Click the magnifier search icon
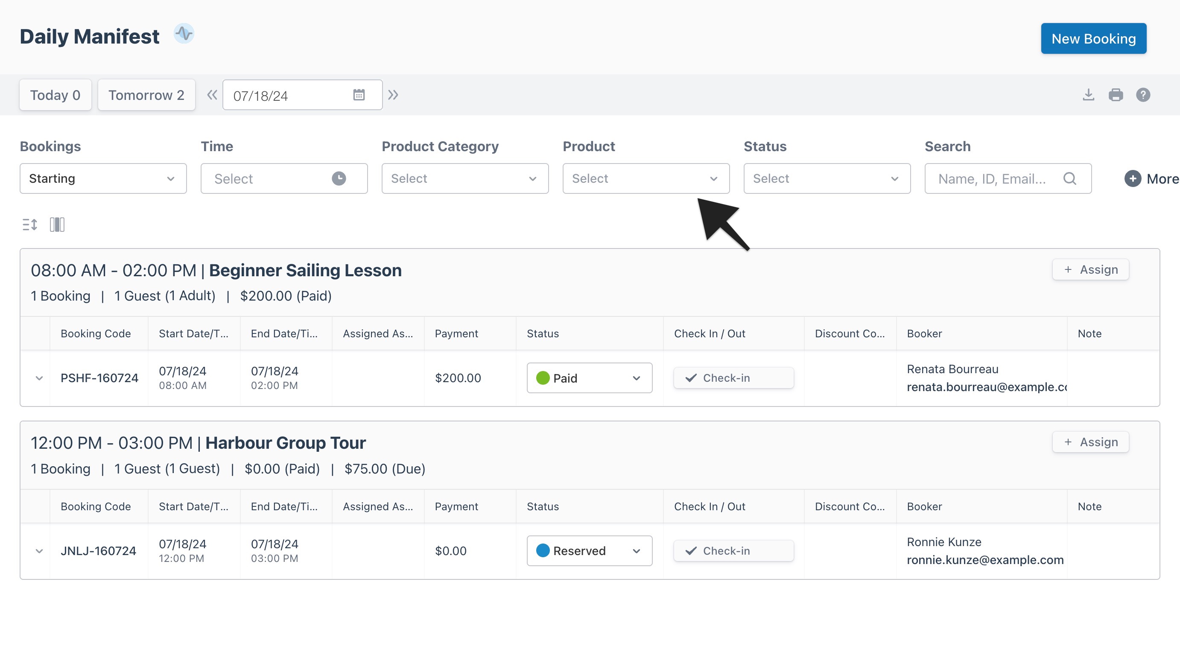Screen dimensions: 1180x649 pos(1069,178)
